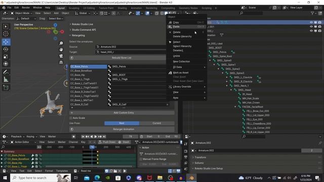The image size is (324, 182).
Task: Open the Object Mode dropdown
Action: tap(21, 13)
